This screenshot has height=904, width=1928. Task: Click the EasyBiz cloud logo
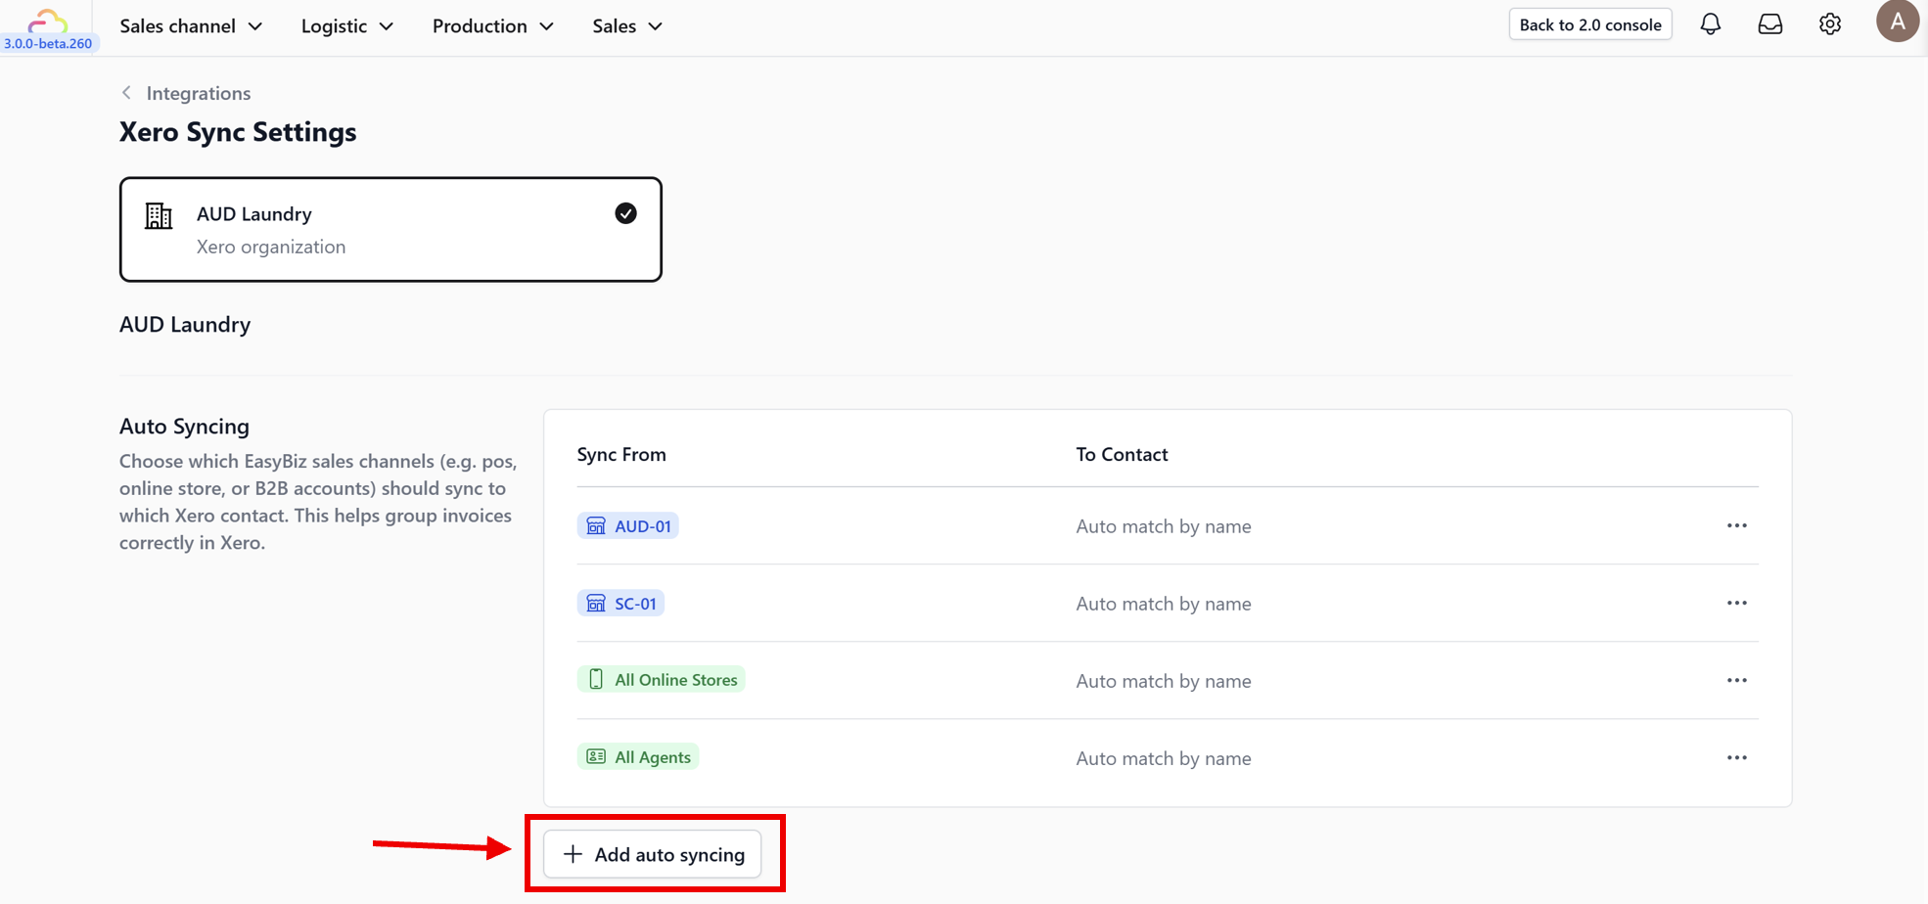pos(47,21)
